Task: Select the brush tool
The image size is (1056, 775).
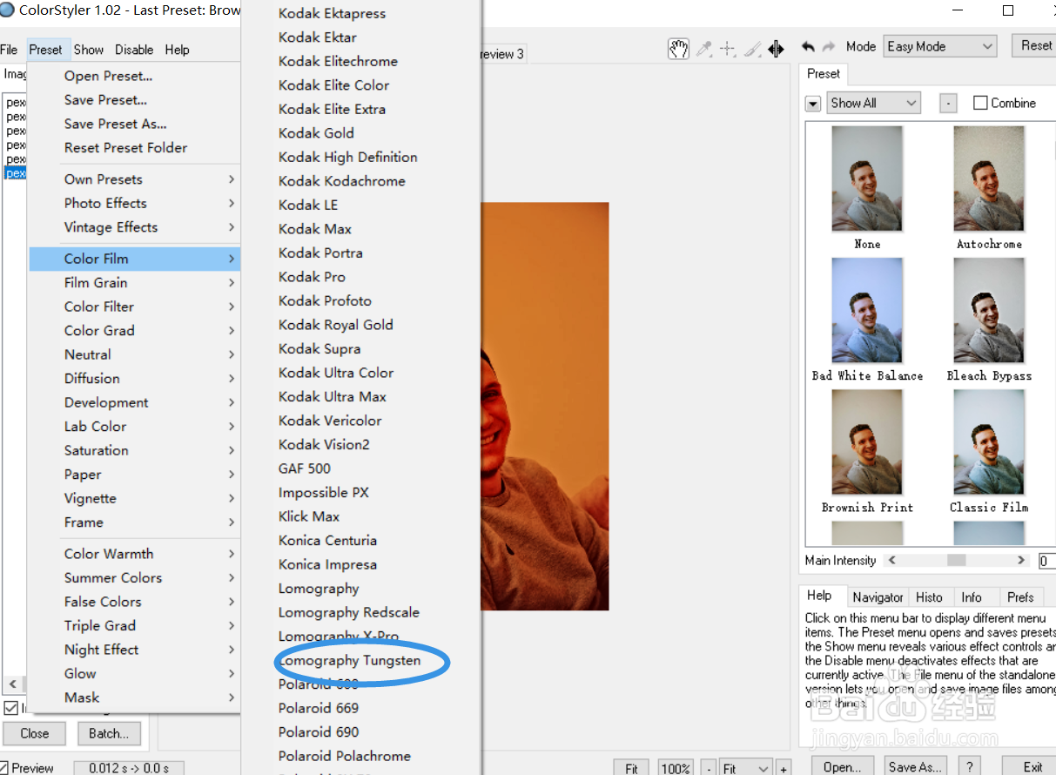Action: 752,49
